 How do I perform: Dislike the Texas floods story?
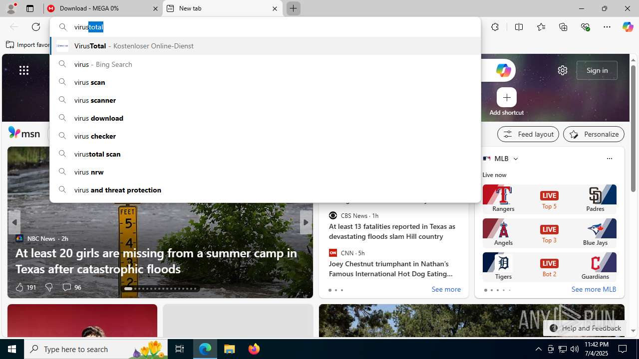[49, 287]
